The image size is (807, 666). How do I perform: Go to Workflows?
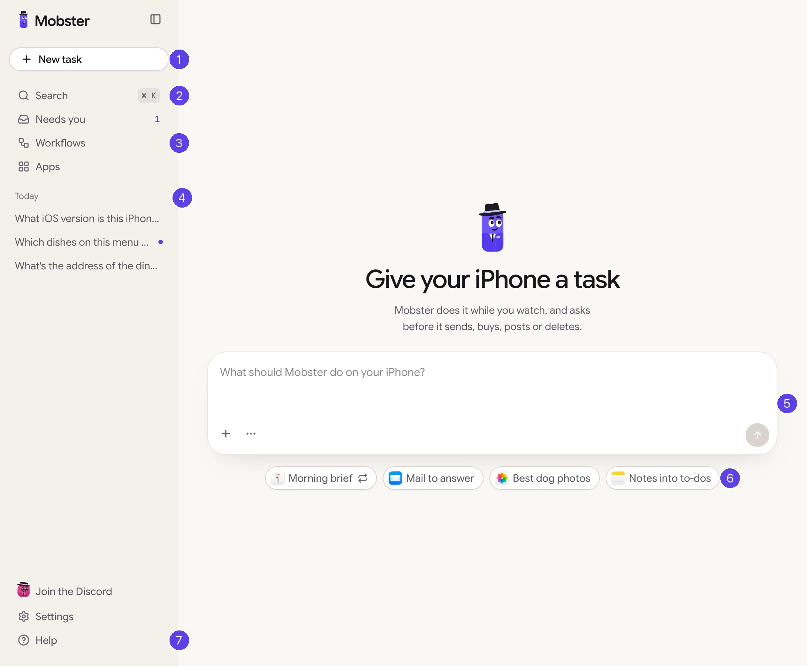click(88, 143)
